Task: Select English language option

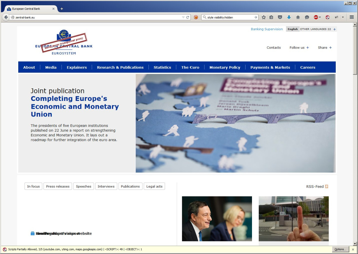Action: 293,29
